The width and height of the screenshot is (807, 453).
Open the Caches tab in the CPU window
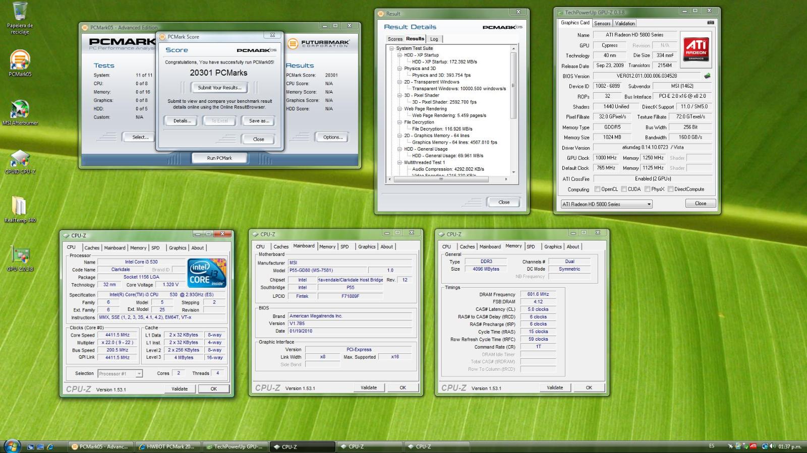click(92, 247)
